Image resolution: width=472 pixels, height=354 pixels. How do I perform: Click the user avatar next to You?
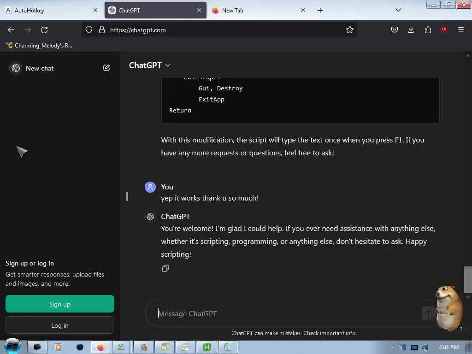(150, 187)
